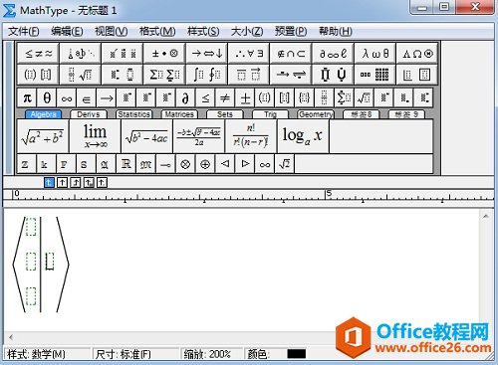This screenshot has width=498, height=365.
Task: Open uppercase Greek palette ΛΩ
Action: 417,54
